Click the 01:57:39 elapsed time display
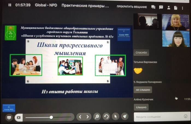The width and height of the screenshot is (191, 124). [x=23, y=5]
